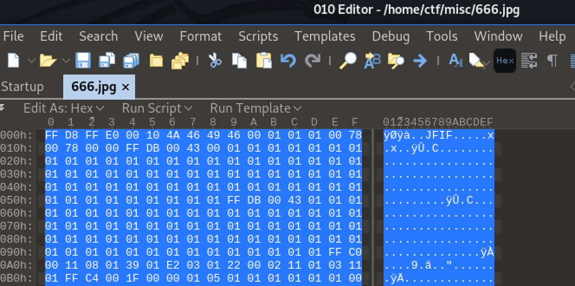The height and width of the screenshot is (286, 575).
Task: Click the Goto blue arrow icon
Action: 420,61
